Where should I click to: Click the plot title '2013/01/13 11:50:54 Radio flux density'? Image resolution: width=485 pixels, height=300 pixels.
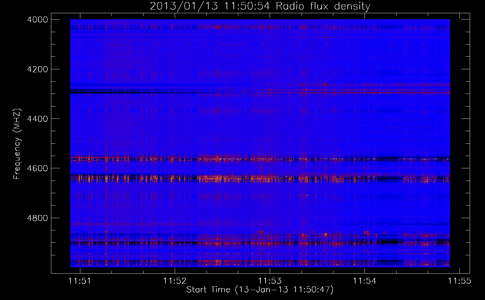click(x=260, y=6)
